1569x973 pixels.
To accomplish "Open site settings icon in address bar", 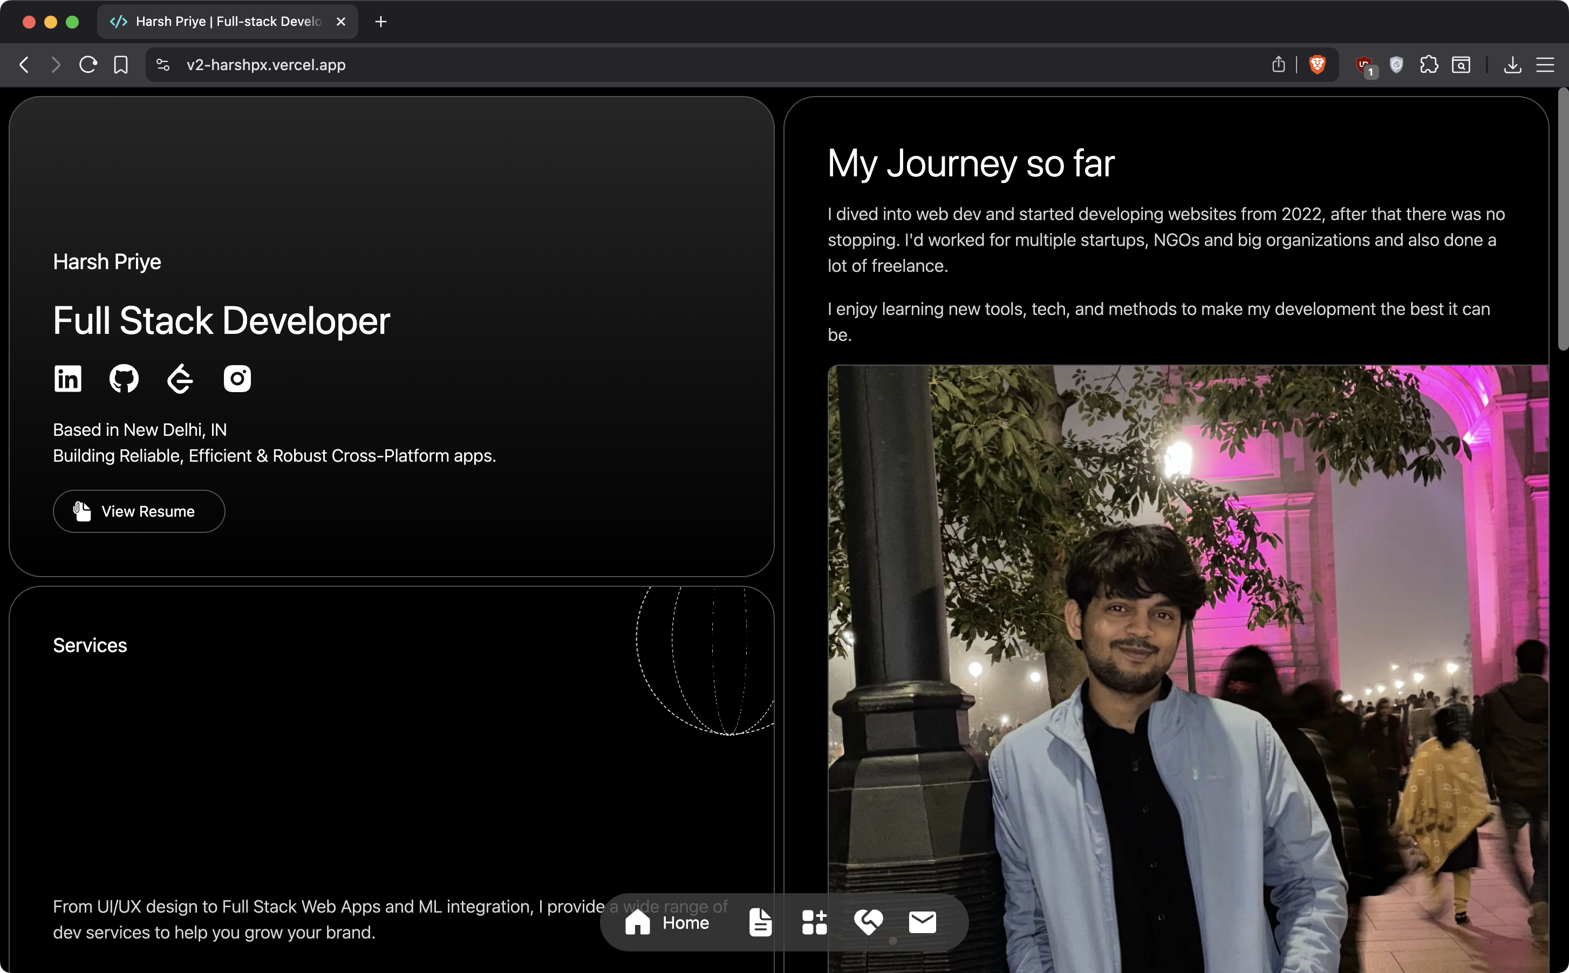I will [163, 64].
